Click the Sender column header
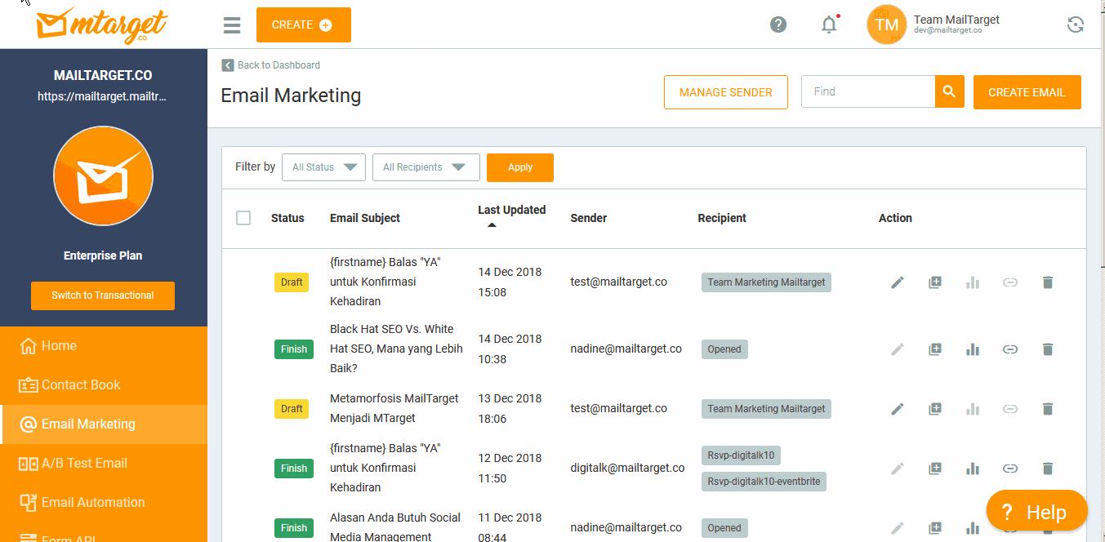 589,218
